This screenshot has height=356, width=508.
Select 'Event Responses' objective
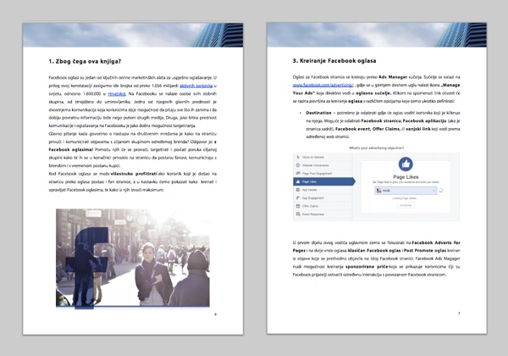coord(323,214)
